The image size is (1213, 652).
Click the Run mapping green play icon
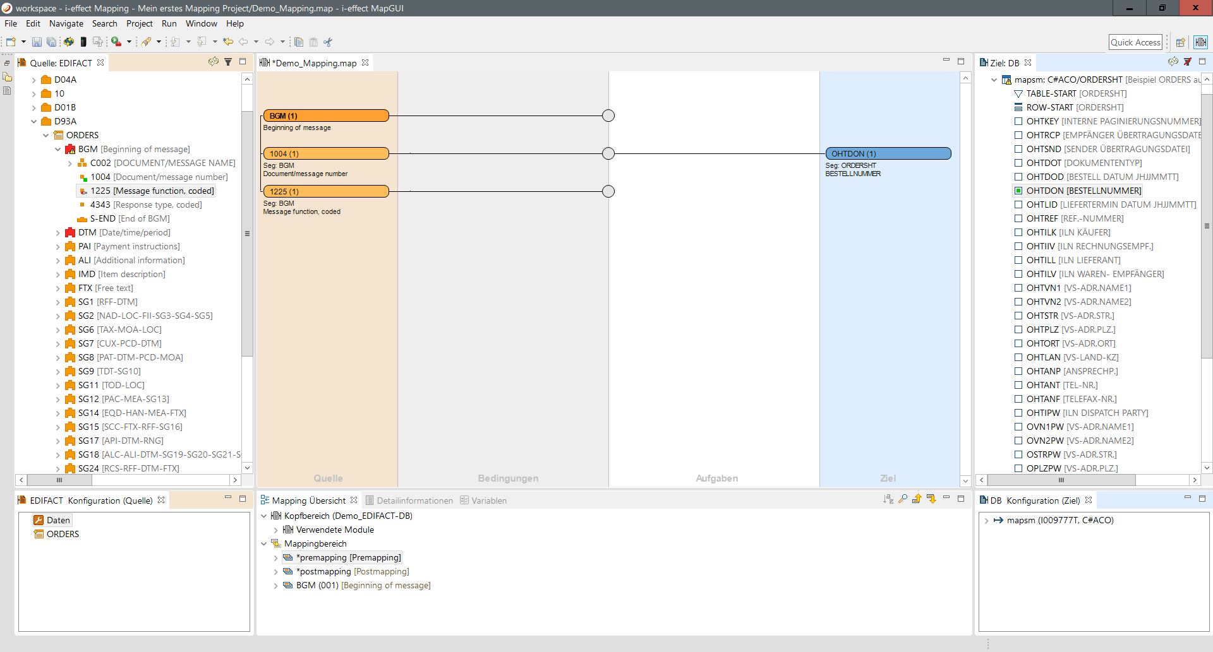pos(116,42)
